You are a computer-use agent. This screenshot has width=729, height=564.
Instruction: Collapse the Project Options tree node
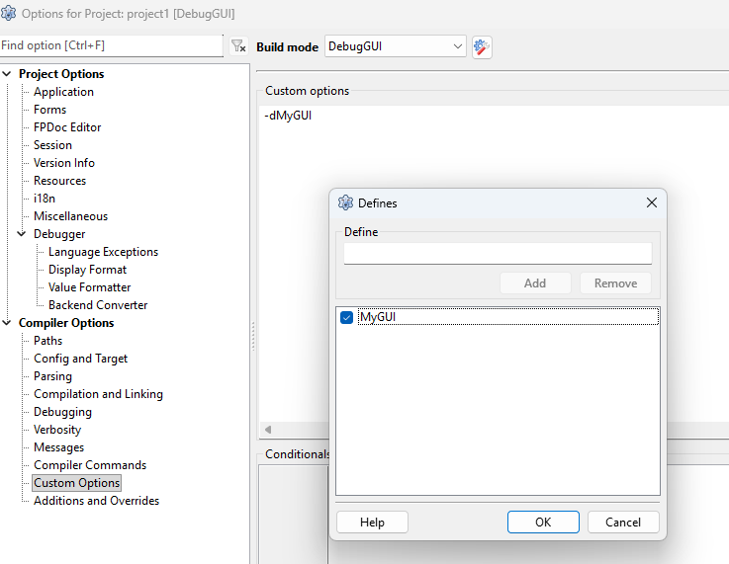coord(7,73)
